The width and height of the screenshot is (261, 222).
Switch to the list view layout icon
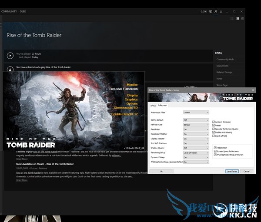[x=232, y=19]
